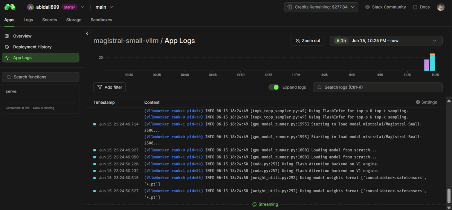This screenshot has height=210, width=452.
Task: Click the Settings gear above the logs
Action: point(426,102)
